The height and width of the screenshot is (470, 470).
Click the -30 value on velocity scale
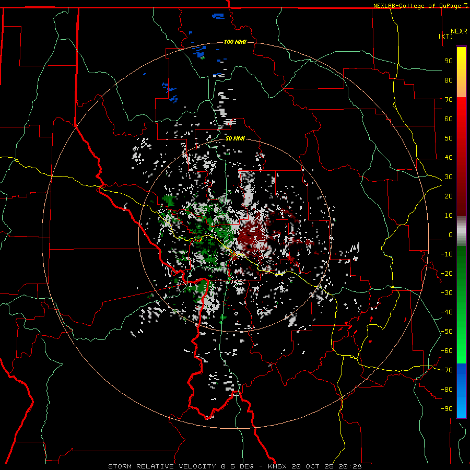click(446, 293)
